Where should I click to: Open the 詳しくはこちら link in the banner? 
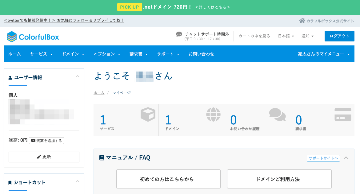click(213, 7)
